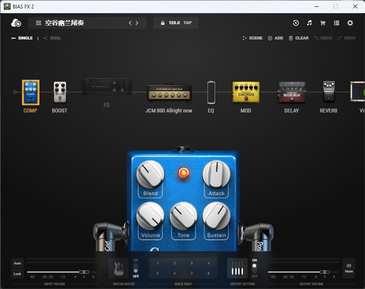Select Quick Snap slot 4
Image resolution: width=365 pixels, height=289 pixels.
tap(209, 263)
